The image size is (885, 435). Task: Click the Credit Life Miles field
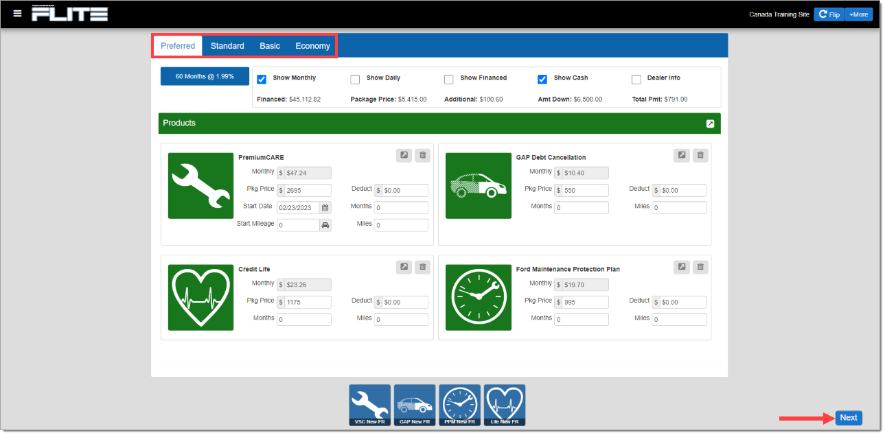tap(401, 320)
